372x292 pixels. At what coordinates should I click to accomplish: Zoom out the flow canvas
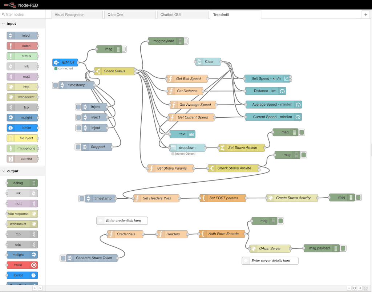pyautogui.click(x=349, y=288)
